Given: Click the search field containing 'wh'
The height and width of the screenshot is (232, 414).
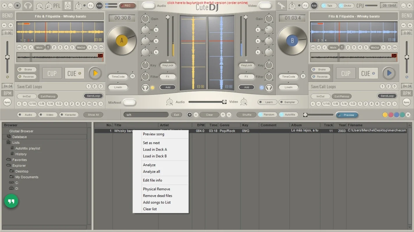Looking at the screenshot, I should tap(146, 115).
